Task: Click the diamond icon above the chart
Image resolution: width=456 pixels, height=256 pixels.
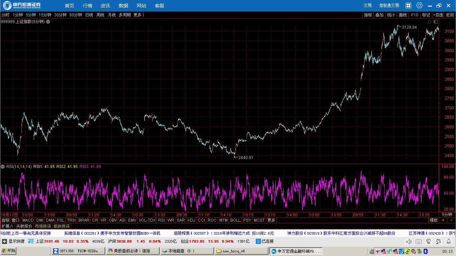Action: coord(430,22)
